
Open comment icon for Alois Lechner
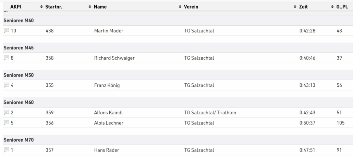tap(7, 123)
